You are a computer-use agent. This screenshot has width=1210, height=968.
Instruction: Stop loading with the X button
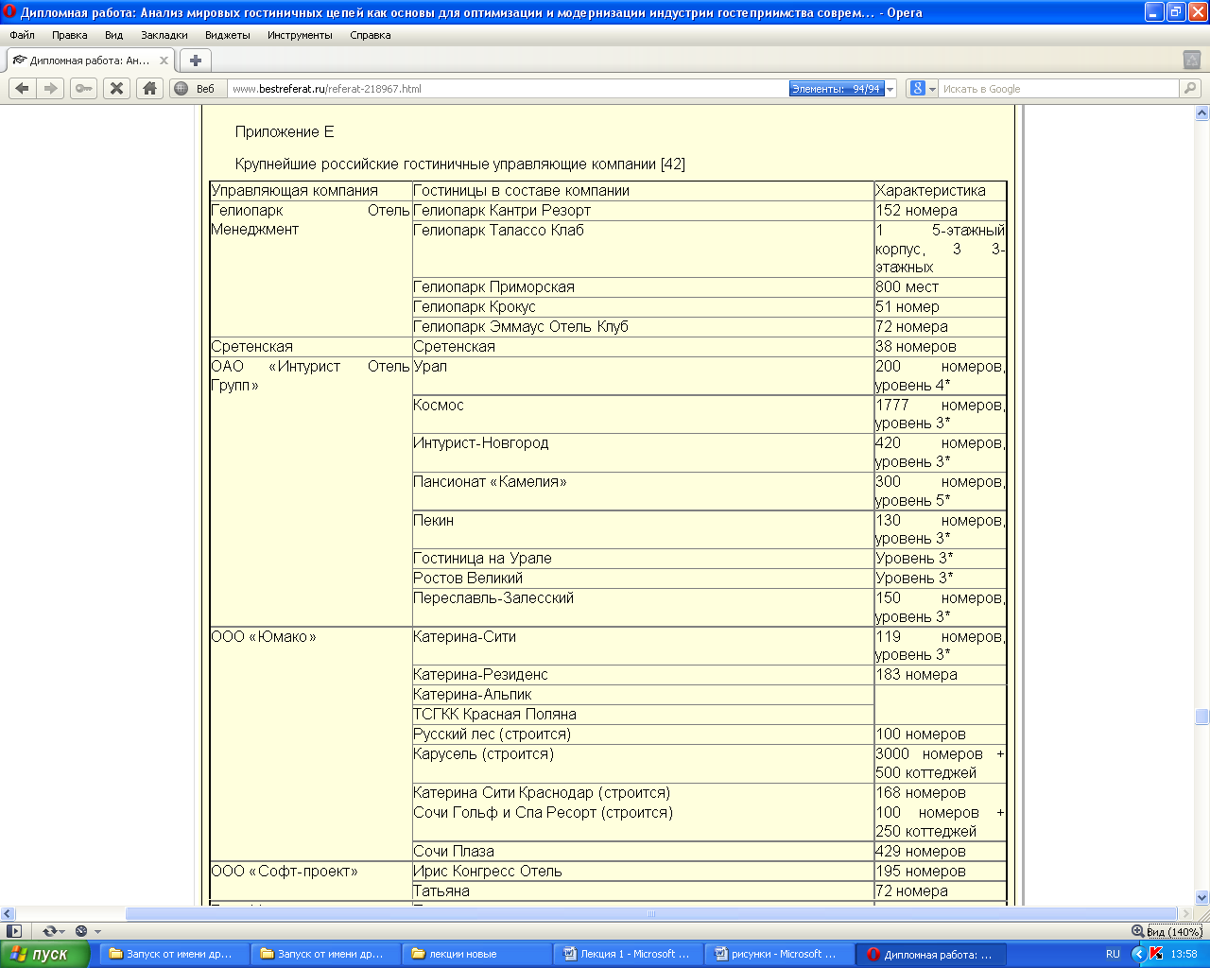pos(116,88)
